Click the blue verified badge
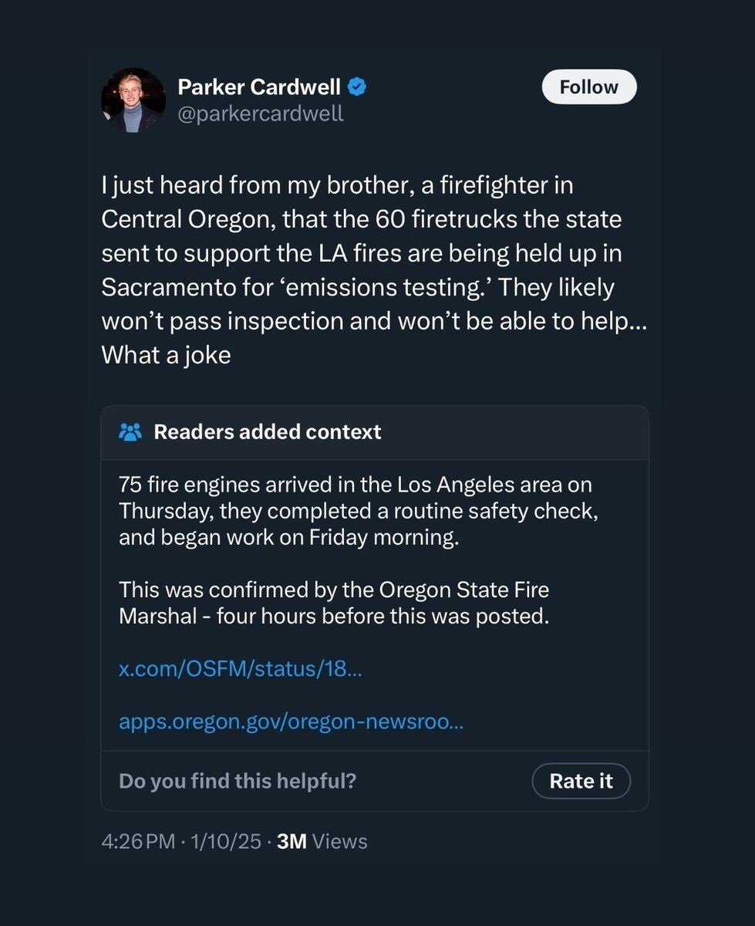This screenshot has width=755, height=926. point(357,88)
